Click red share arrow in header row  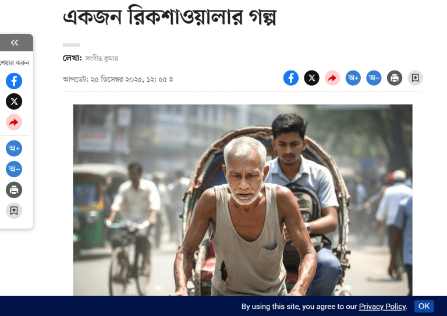pyautogui.click(x=332, y=78)
